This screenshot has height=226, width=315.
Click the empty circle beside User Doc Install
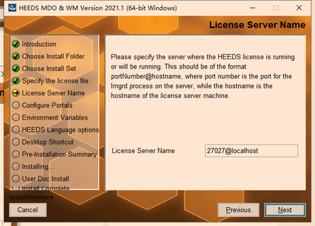click(16, 179)
